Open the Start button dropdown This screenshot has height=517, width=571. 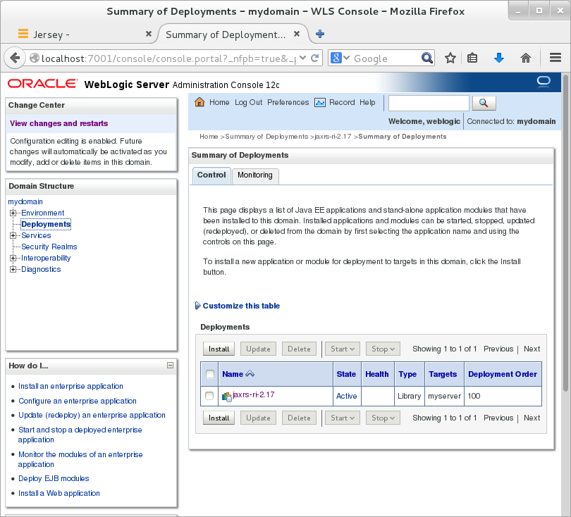(x=351, y=348)
